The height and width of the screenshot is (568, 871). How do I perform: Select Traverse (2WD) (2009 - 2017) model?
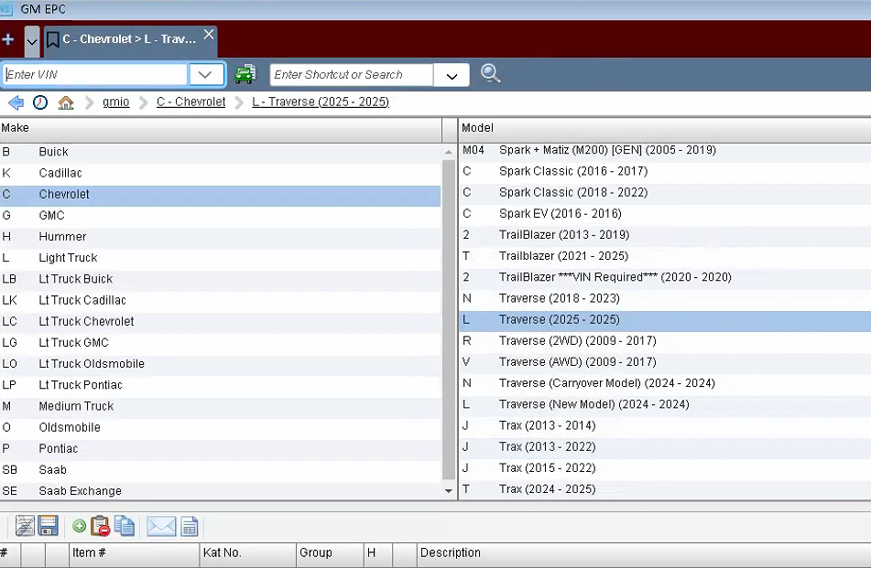point(665,341)
